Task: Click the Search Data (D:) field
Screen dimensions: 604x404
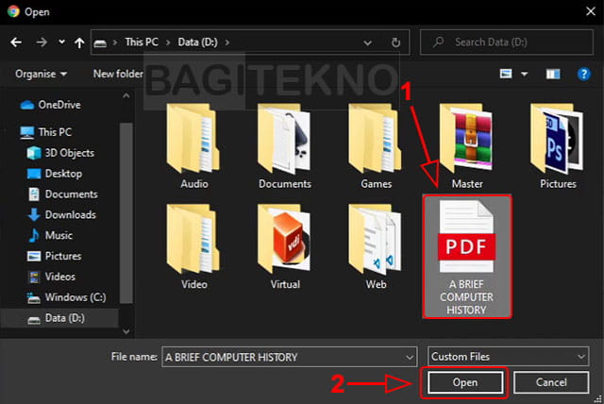Action: pyautogui.click(x=507, y=42)
